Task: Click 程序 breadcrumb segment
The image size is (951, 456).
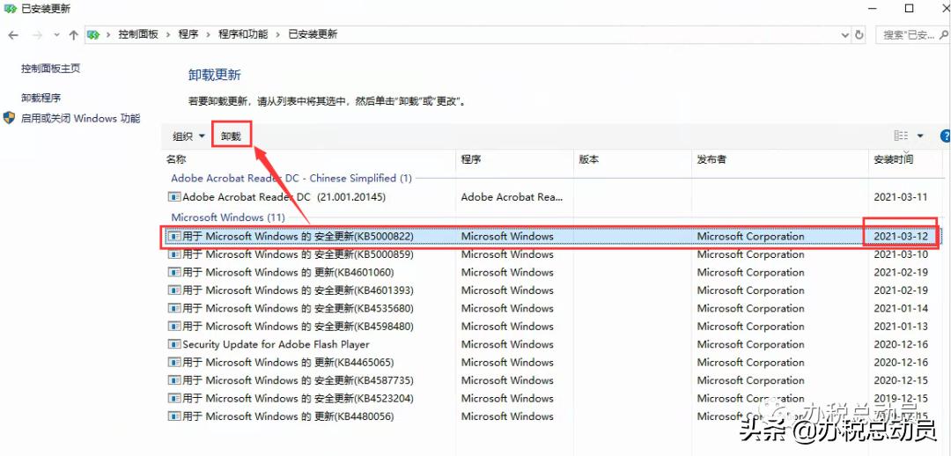Action: pos(188,34)
